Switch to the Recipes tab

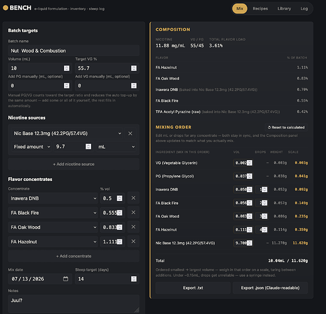coord(260,9)
